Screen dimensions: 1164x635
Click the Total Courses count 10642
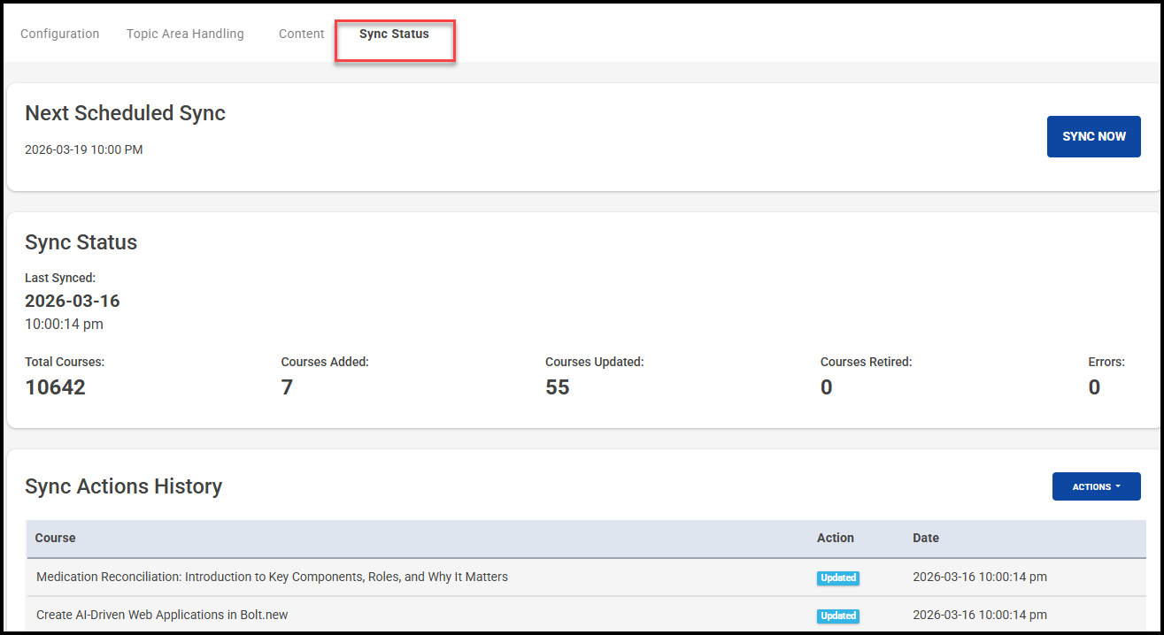(55, 387)
